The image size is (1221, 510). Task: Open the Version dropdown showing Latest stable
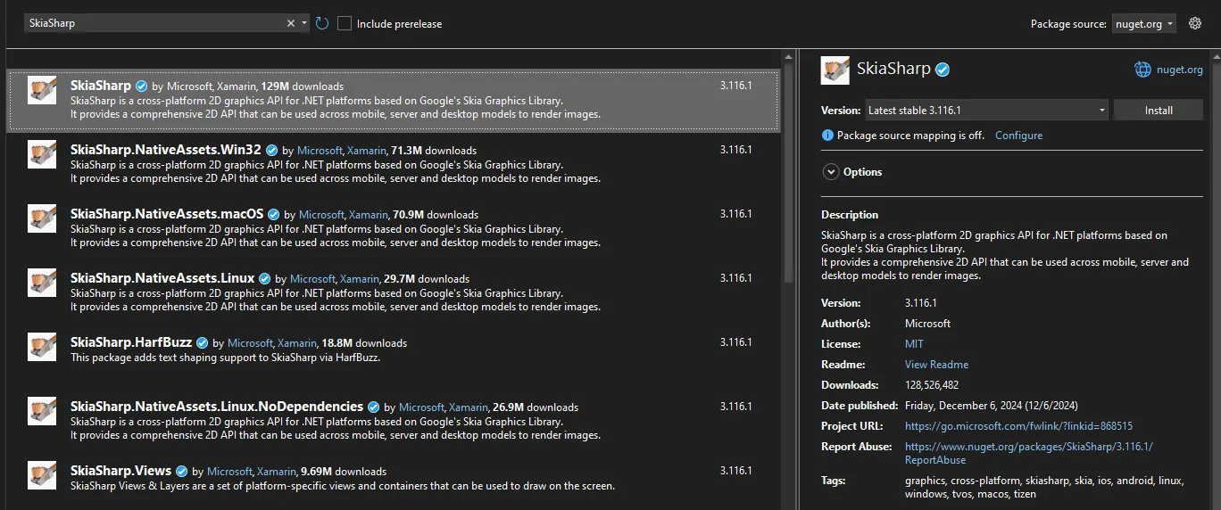(986, 111)
